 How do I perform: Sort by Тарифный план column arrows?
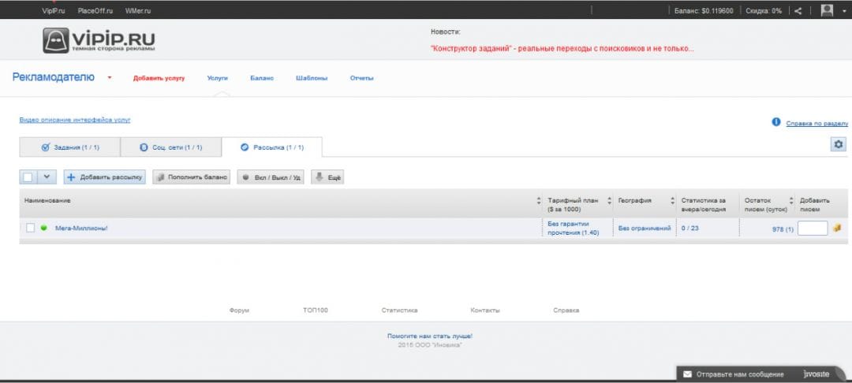609,200
